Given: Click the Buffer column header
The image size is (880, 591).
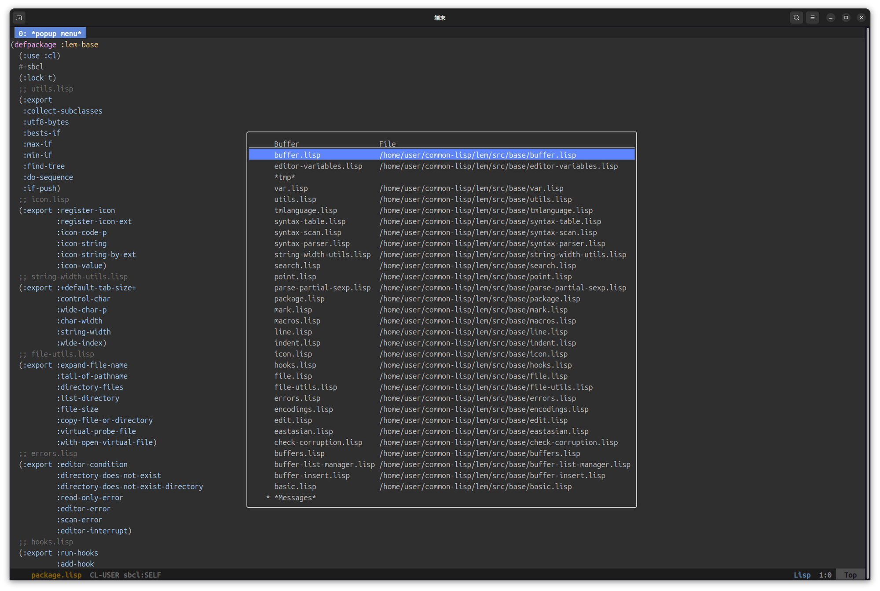Looking at the screenshot, I should point(286,144).
